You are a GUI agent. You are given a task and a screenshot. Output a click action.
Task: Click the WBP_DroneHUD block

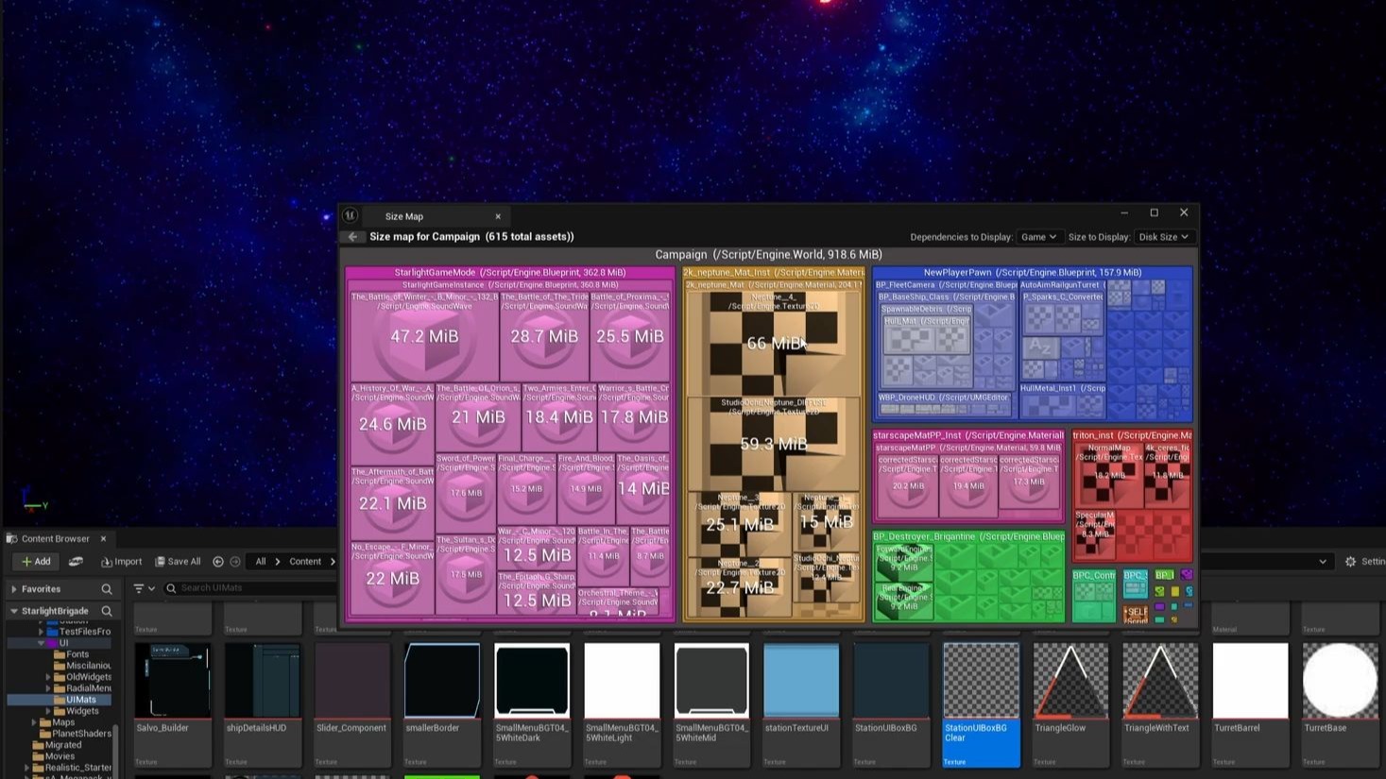(x=944, y=404)
